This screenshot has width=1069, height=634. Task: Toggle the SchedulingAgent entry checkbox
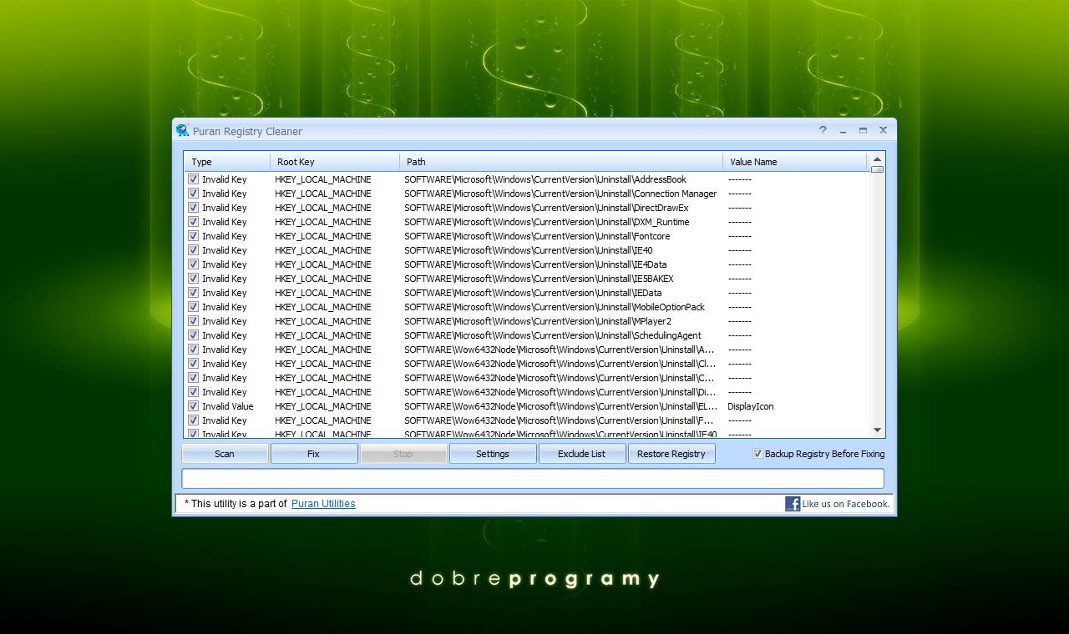(x=193, y=335)
